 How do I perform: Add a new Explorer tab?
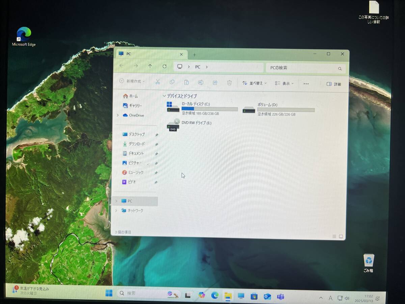(194, 55)
